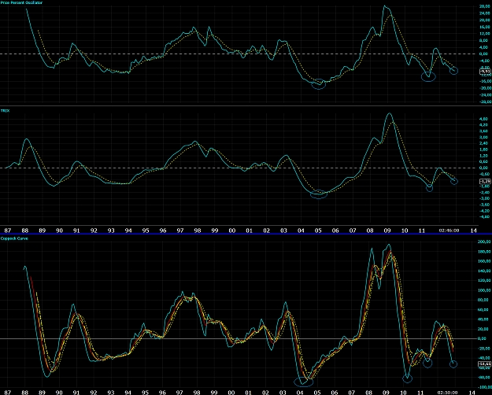492x395 pixels.
Task: Click 16,00 on the oscillator price scale
Action: pyautogui.click(x=485, y=27)
